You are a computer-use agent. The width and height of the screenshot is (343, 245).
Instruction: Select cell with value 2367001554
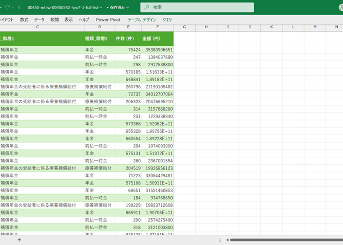coord(157,161)
